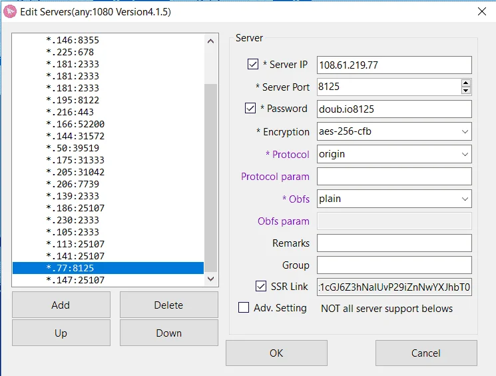The width and height of the screenshot is (496, 376).
Task: Decrease the Server Port with down spinner
Action: click(465, 91)
